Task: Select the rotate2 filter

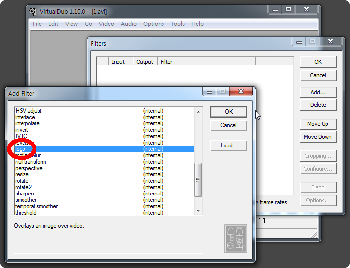Action: (x=104, y=187)
